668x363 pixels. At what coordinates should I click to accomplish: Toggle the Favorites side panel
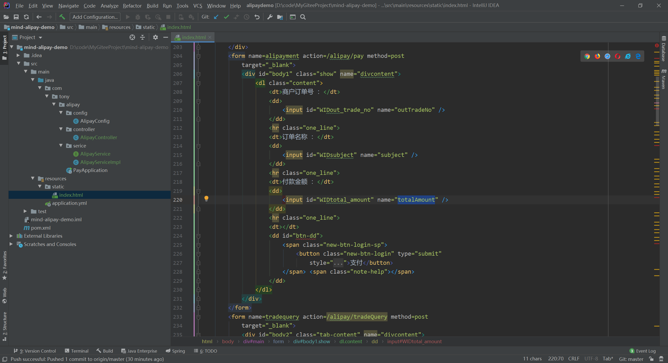click(x=4, y=264)
